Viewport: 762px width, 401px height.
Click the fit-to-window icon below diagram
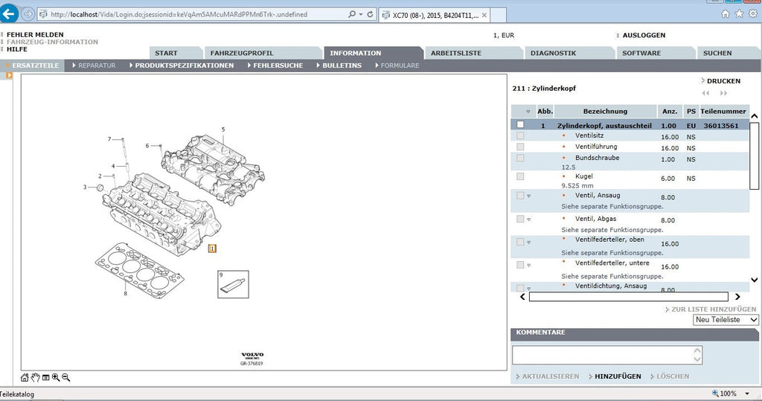point(45,378)
